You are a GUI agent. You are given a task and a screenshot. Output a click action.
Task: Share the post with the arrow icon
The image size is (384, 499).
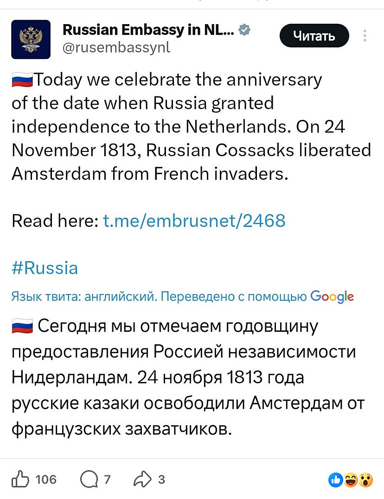coord(142,479)
